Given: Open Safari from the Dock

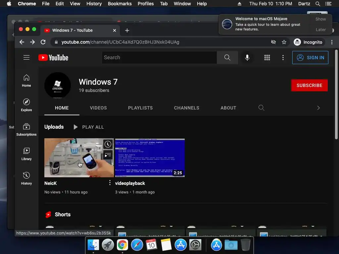Looking at the screenshot, I should 137,245.
